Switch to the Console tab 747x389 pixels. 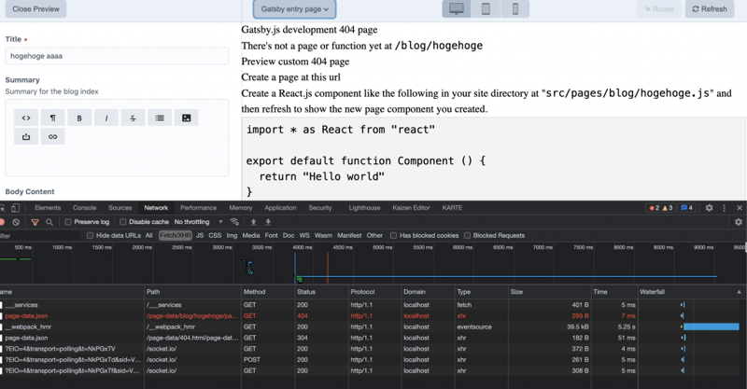pyautogui.click(x=84, y=208)
